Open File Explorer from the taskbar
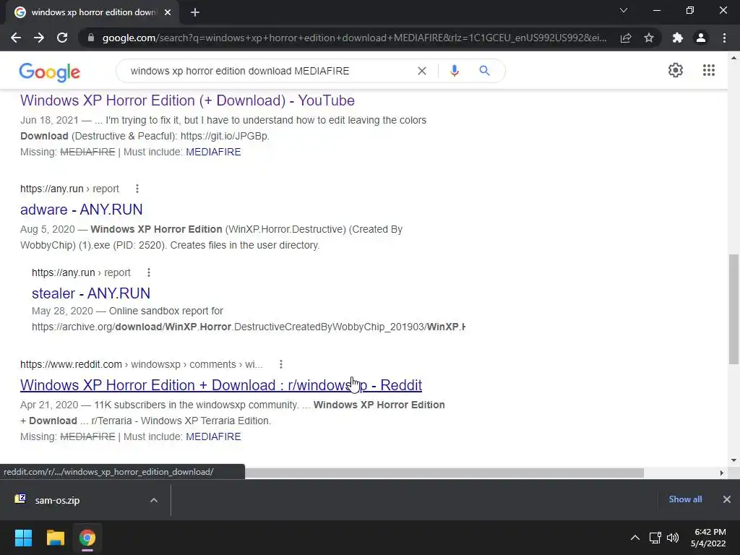 point(55,538)
